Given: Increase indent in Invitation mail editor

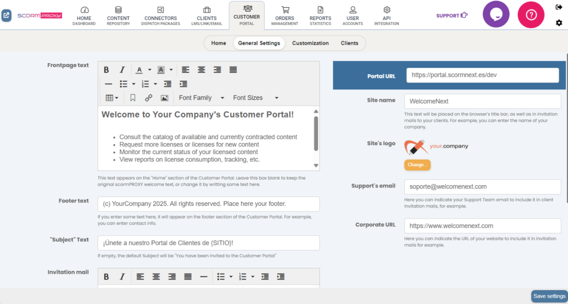Looking at the screenshot, I should 281,277.
